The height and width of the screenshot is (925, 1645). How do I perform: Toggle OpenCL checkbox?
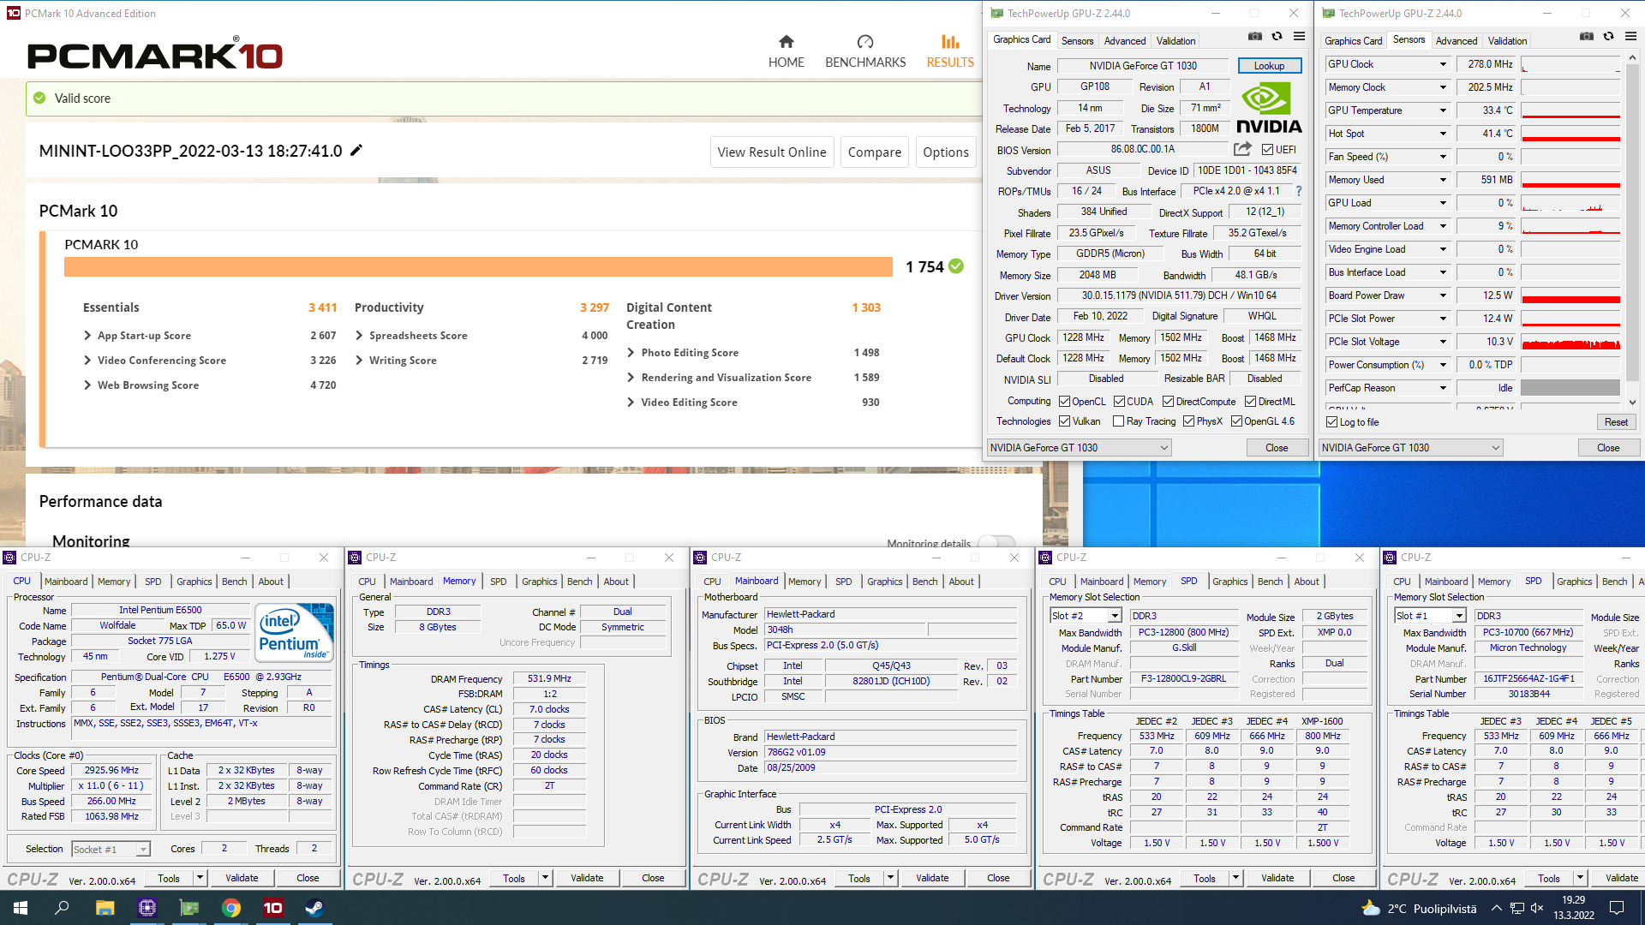(x=1064, y=401)
